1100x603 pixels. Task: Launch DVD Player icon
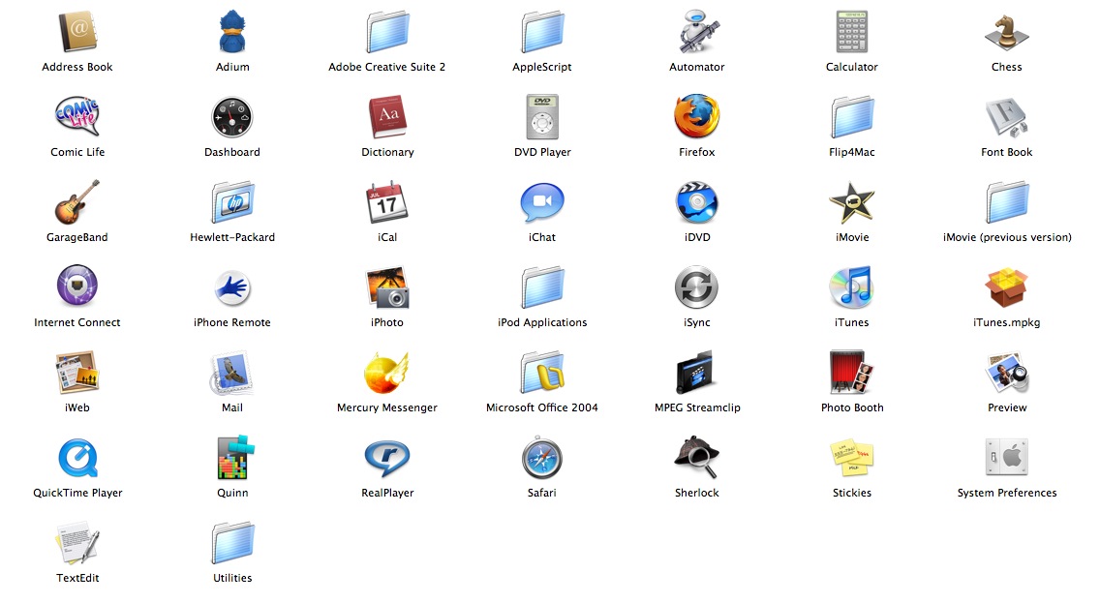[x=542, y=117]
